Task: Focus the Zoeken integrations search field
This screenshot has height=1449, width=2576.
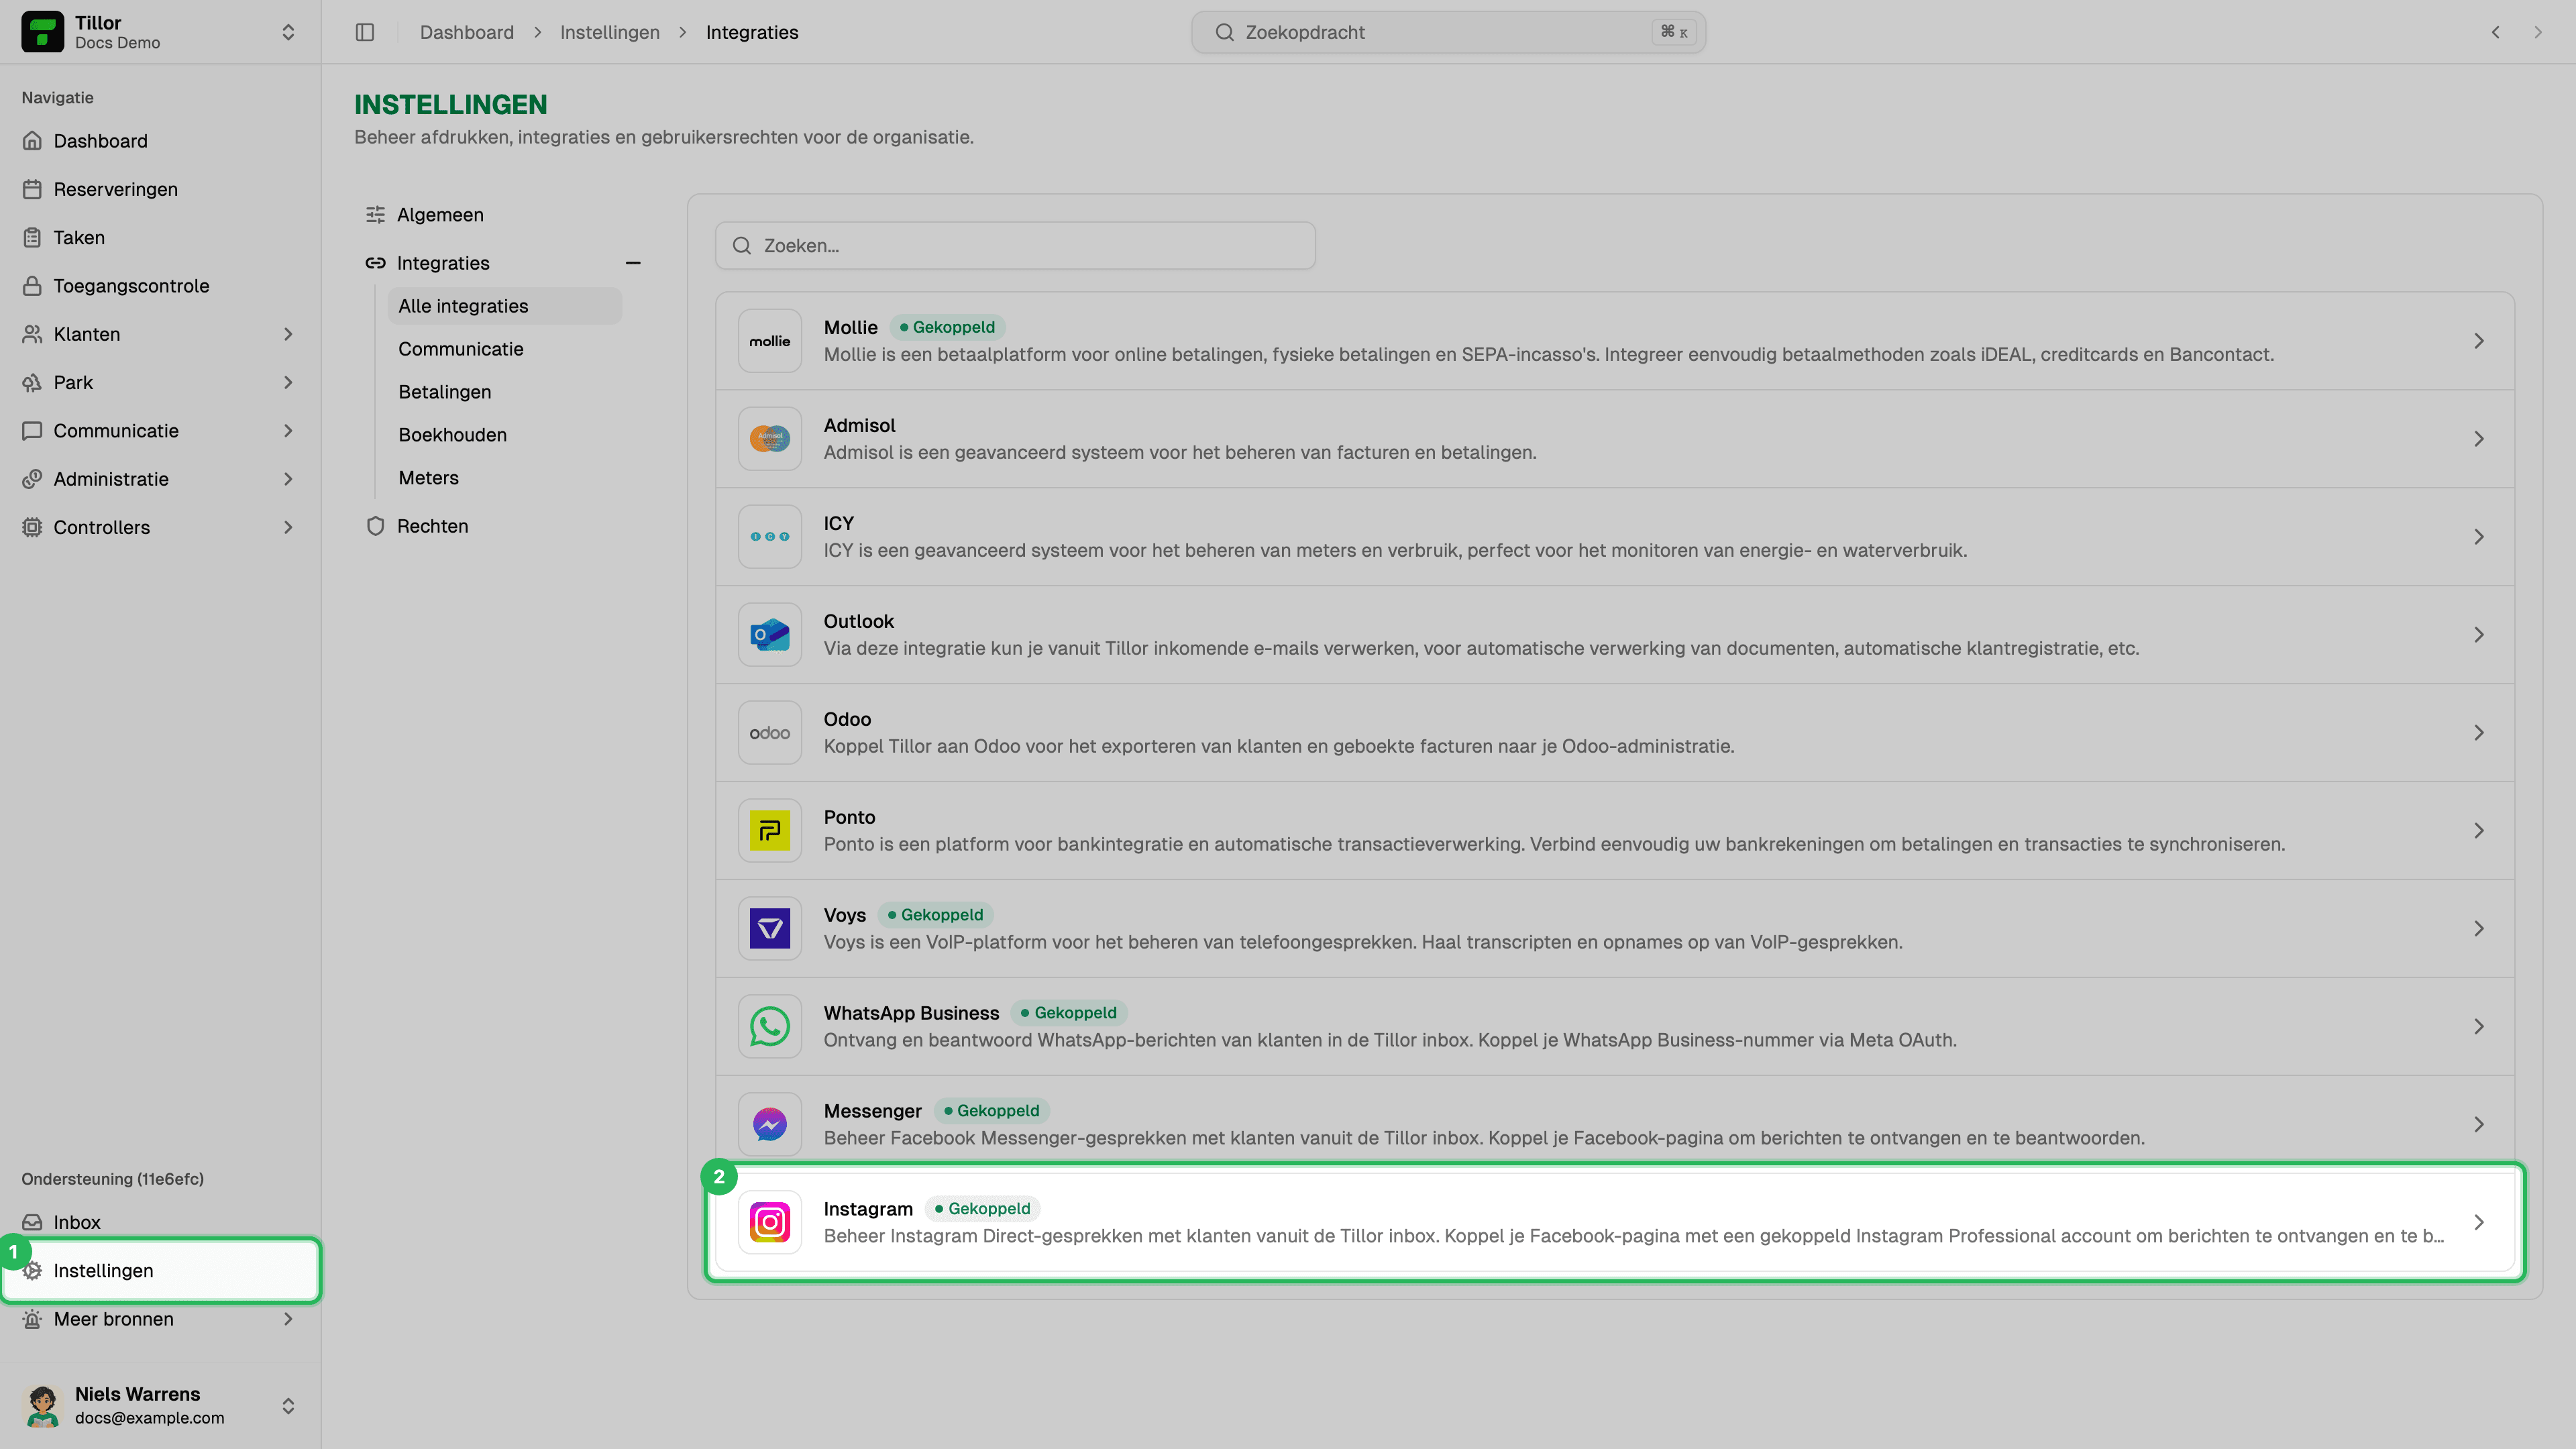Action: pyautogui.click(x=1015, y=246)
